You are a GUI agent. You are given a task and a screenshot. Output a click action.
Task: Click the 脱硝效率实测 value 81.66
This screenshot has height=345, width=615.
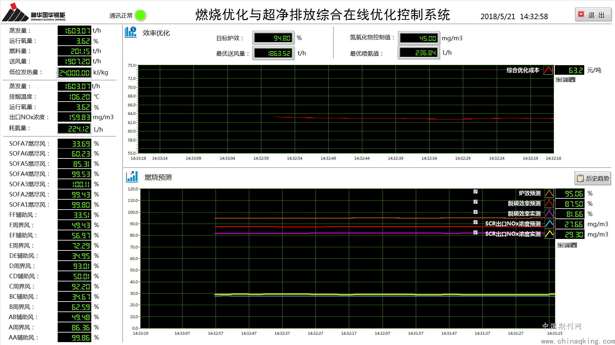(570, 214)
